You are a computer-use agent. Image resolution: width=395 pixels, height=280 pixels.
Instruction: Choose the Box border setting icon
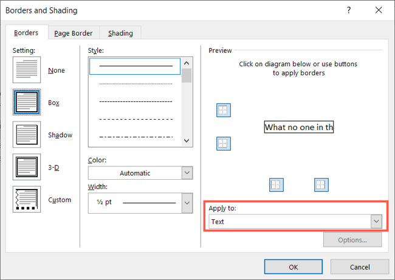click(27, 103)
